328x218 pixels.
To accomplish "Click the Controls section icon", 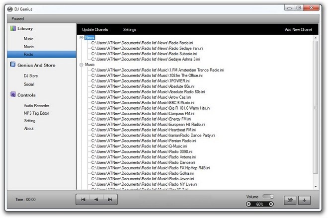I will 13,94.
